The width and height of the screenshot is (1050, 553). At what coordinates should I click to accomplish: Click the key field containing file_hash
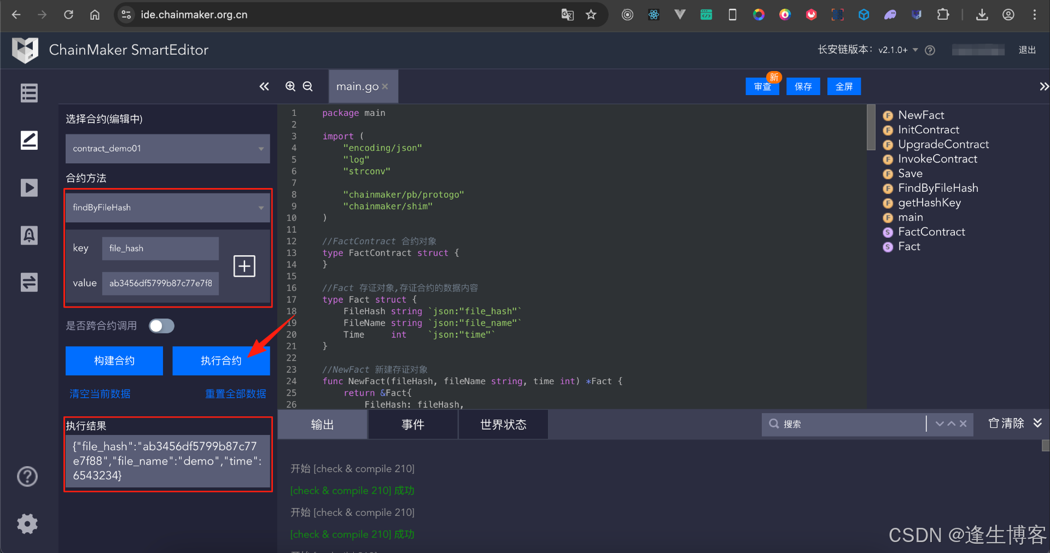tap(160, 248)
